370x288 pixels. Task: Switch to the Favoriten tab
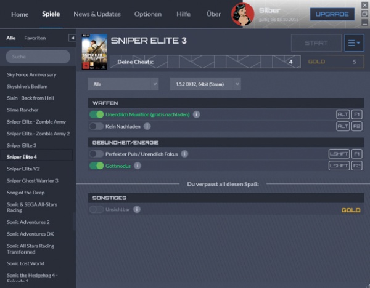[x=35, y=38]
